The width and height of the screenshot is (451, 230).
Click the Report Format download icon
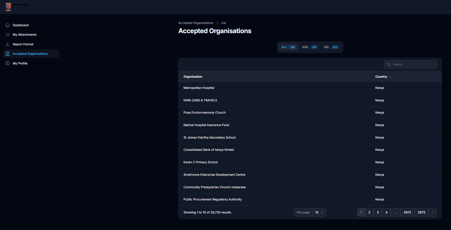[x=8, y=44]
